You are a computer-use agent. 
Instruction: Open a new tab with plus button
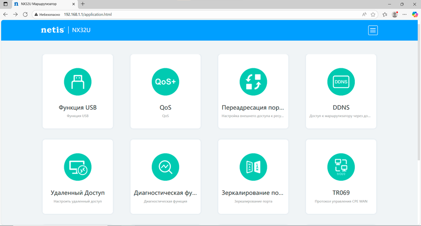[83, 4]
